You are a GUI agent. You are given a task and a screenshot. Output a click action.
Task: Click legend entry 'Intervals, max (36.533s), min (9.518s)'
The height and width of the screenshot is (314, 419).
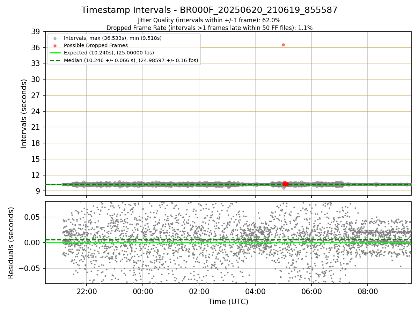click(113, 38)
